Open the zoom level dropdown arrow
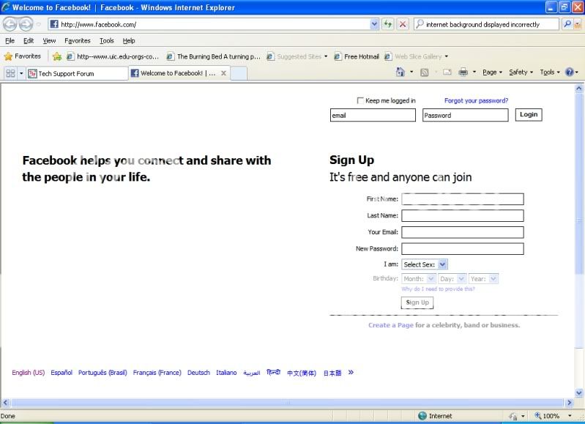 tap(570, 415)
